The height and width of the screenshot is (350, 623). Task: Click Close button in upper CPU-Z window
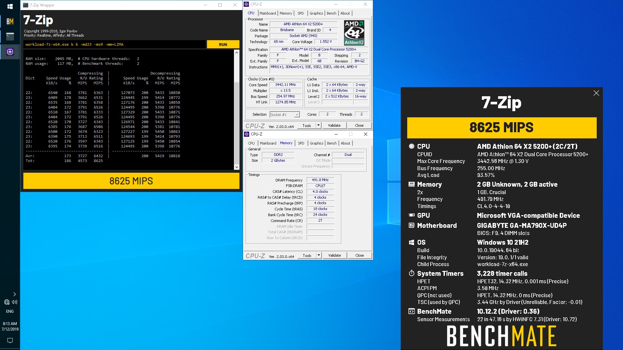[x=359, y=126]
